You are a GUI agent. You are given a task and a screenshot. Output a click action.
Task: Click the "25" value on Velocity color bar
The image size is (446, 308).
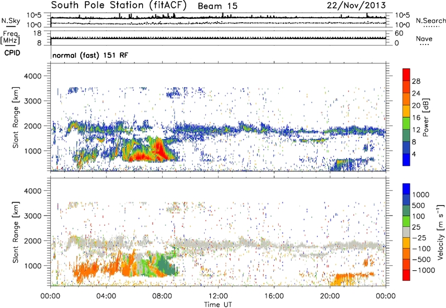[416, 227]
